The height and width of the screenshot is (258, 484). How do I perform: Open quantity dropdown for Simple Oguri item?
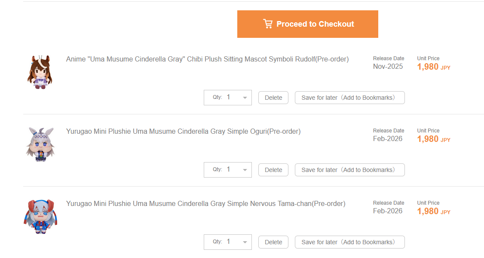click(228, 170)
